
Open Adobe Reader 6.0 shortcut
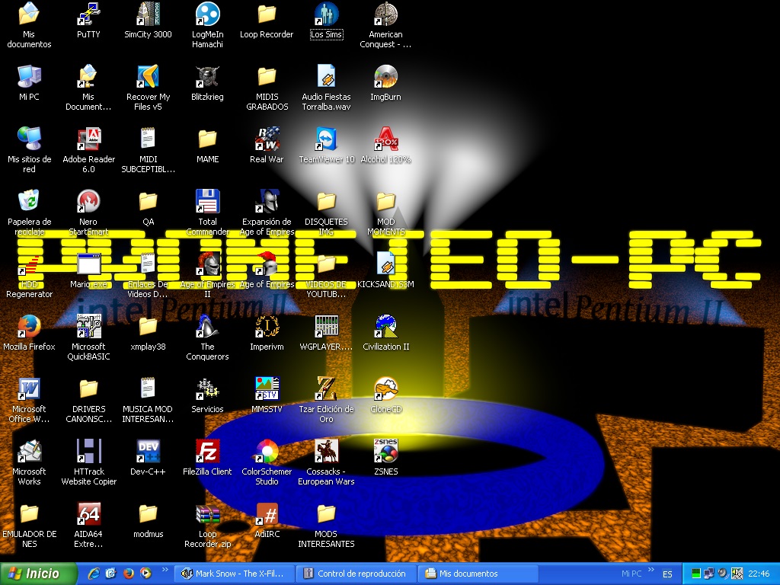click(x=88, y=151)
